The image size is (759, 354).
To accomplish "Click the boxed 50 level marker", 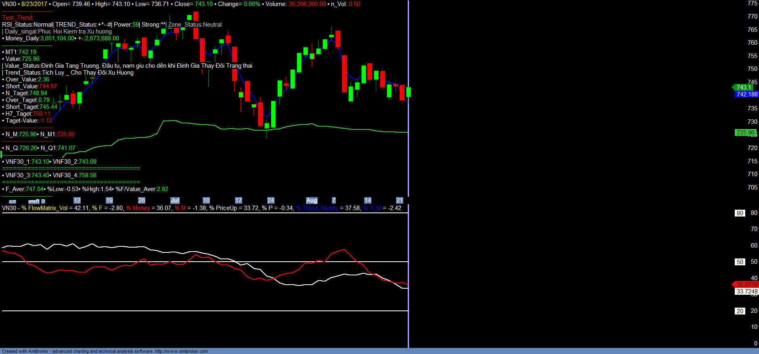I will tap(740, 262).
